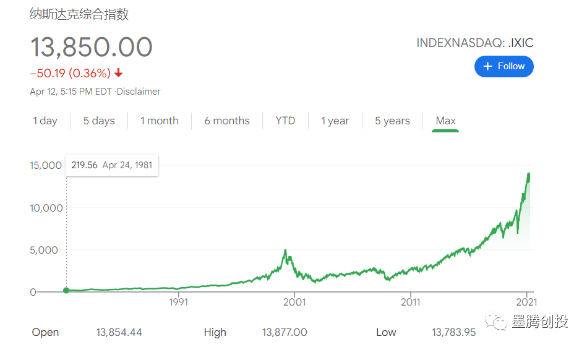Screen dimensions: 587x347
Task: Click the 2011 label on the x-axis
Action: (x=410, y=302)
